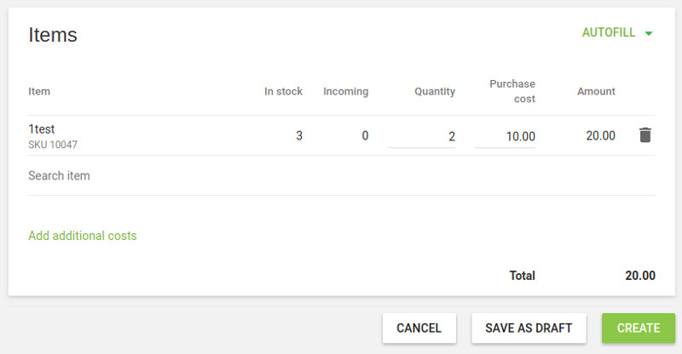The image size is (682, 354).
Task: Click the Items section heading
Action: point(53,35)
